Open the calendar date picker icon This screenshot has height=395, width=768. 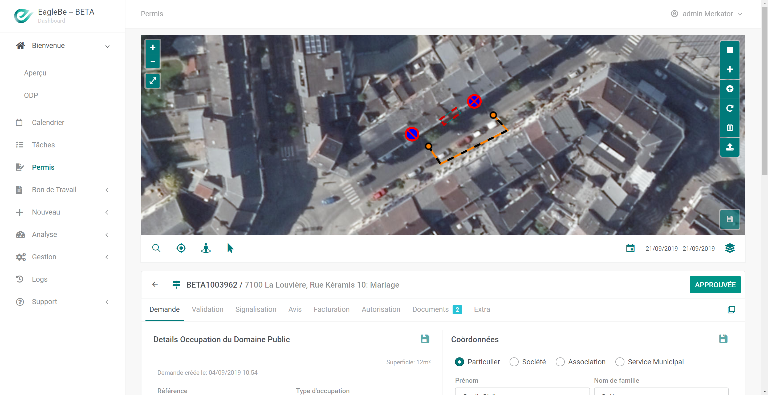[630, 248]
